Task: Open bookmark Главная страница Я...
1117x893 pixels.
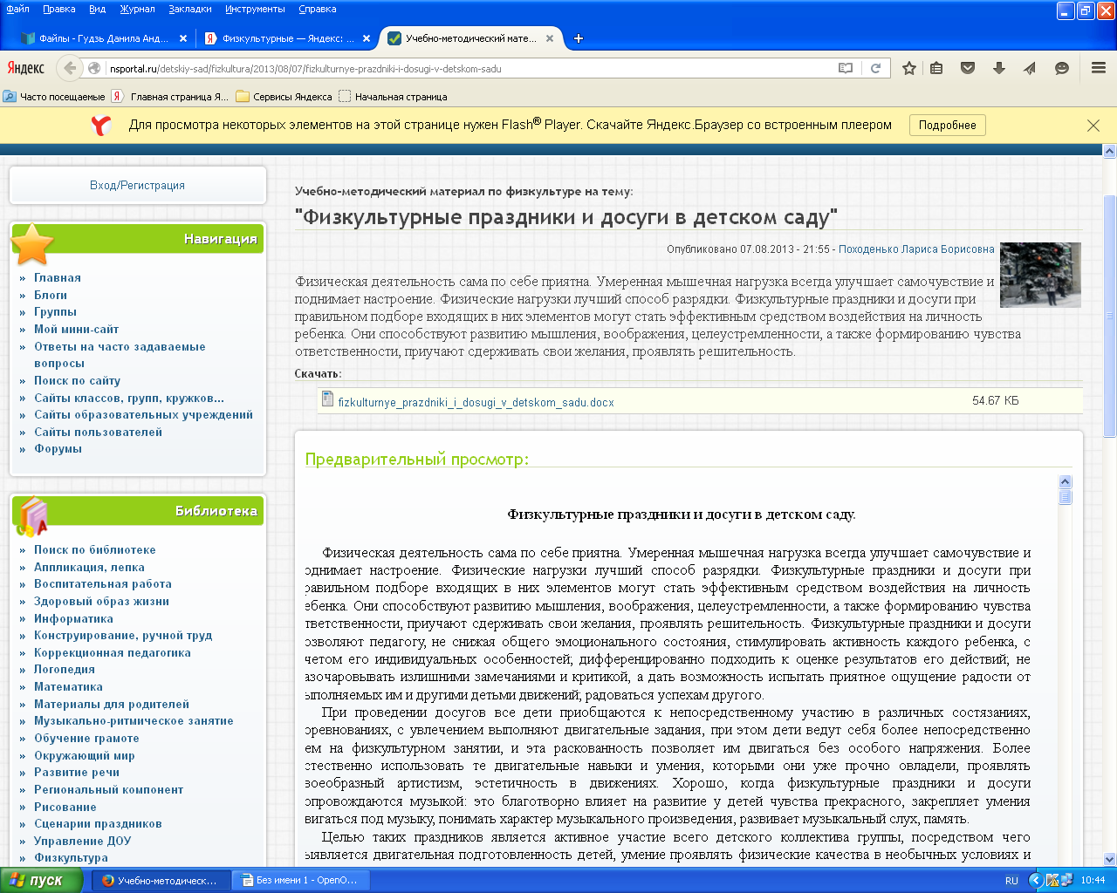Action: click(x=169, y=97)
